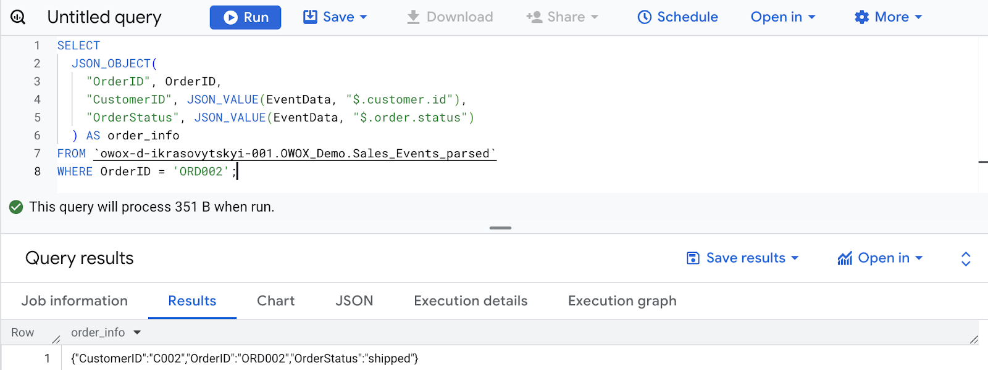Click the JSON_OBJECT( function in line 2

[114, 64]
